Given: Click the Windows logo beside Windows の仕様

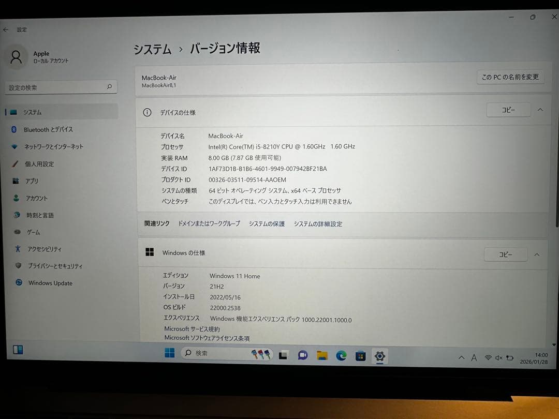Looking at the screenshot, I should pyautogui.click(x=150, y=252).
